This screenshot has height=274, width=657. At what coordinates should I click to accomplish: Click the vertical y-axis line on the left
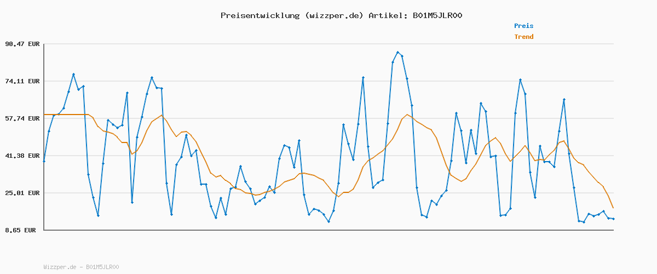(x=44, y=137)
